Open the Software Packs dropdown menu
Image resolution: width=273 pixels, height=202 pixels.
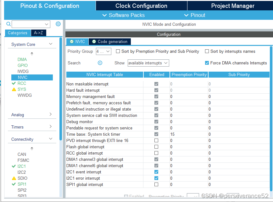click(x=124, y=15)
